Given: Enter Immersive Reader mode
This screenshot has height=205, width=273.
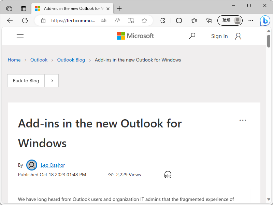Looking at the screenshot, I should 131,20.
